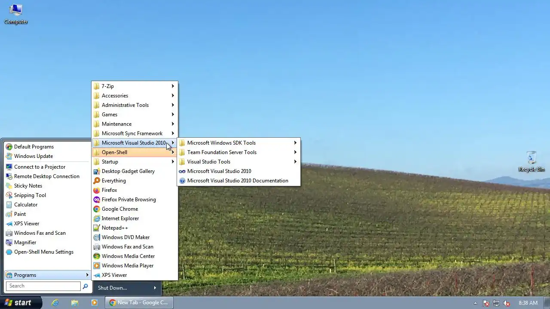Screen dimensions: 550x309
Task: Click the Everything search app icon
Action: (97, 181)
